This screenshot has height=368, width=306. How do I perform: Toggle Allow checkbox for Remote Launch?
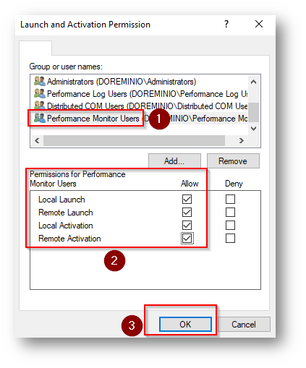click(187, 212)
